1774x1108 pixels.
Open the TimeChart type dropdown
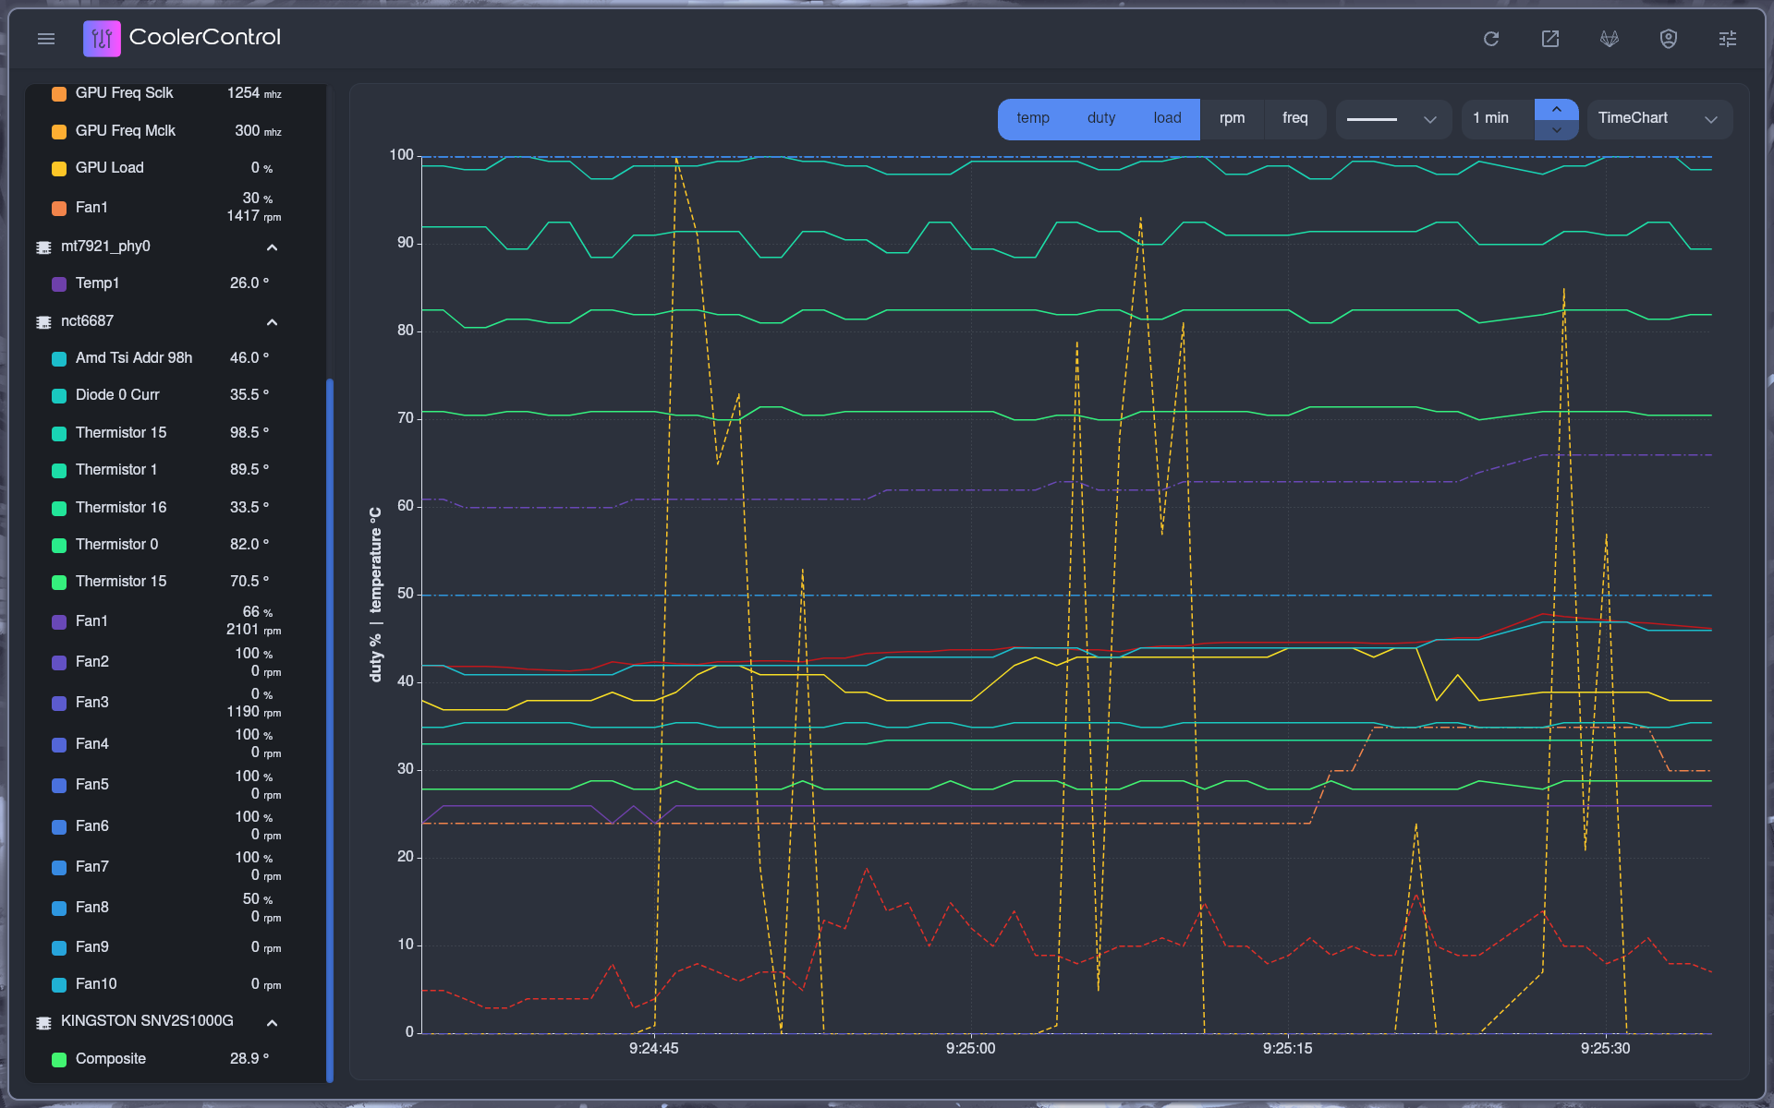point(1659,119)
